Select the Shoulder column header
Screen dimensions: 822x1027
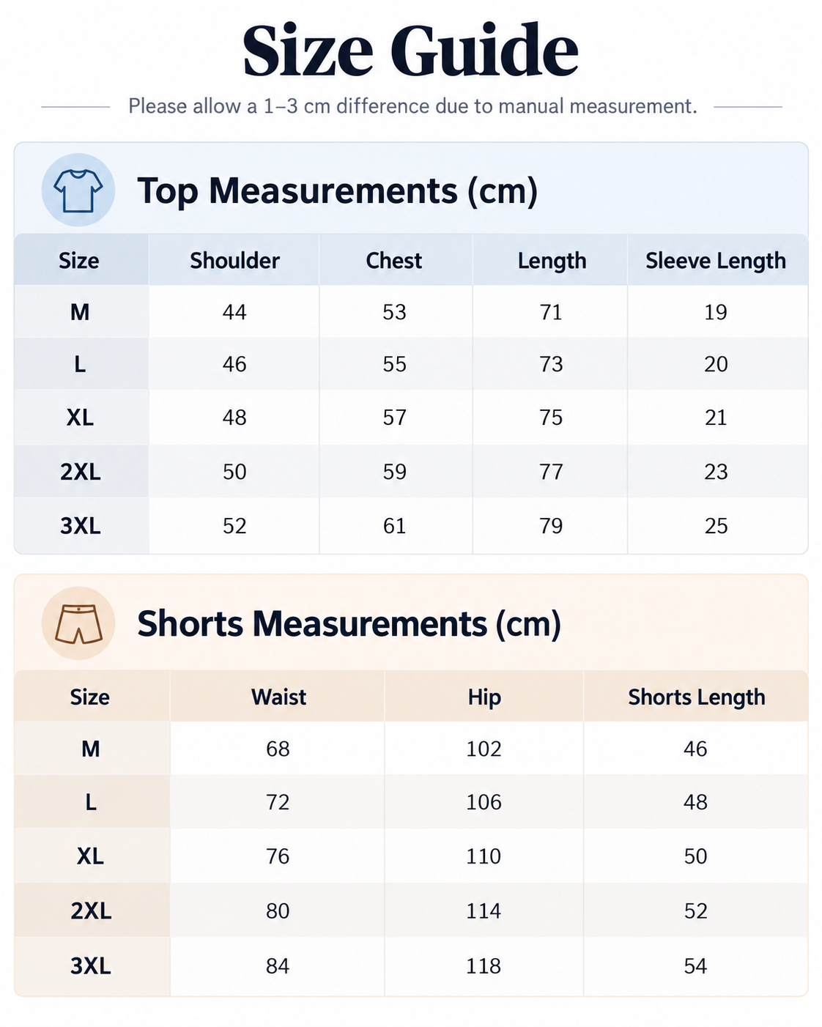[234, 261]
